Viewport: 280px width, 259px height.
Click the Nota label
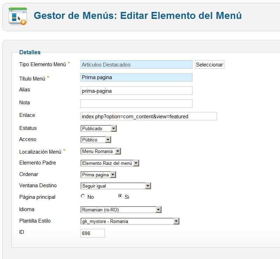point(24,103)
